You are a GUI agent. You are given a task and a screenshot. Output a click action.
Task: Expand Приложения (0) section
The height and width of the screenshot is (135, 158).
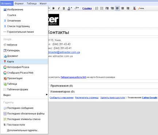coord(62,86)
